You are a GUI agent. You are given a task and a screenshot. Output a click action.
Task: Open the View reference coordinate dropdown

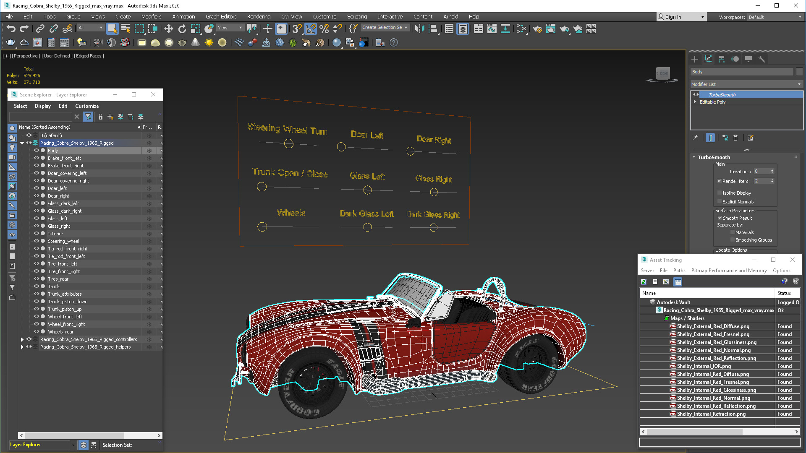point(230,28)
